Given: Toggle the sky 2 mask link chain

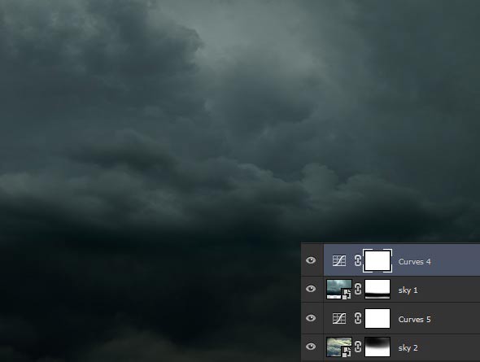Looking at the screenshot, I should [x=357, y=347].
